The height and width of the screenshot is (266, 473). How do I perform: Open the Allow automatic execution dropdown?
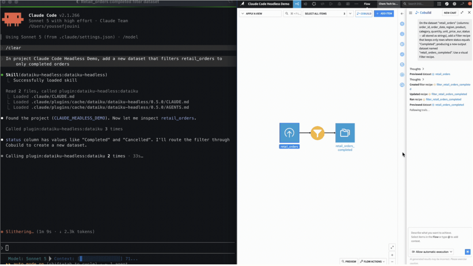coord(432,252)
